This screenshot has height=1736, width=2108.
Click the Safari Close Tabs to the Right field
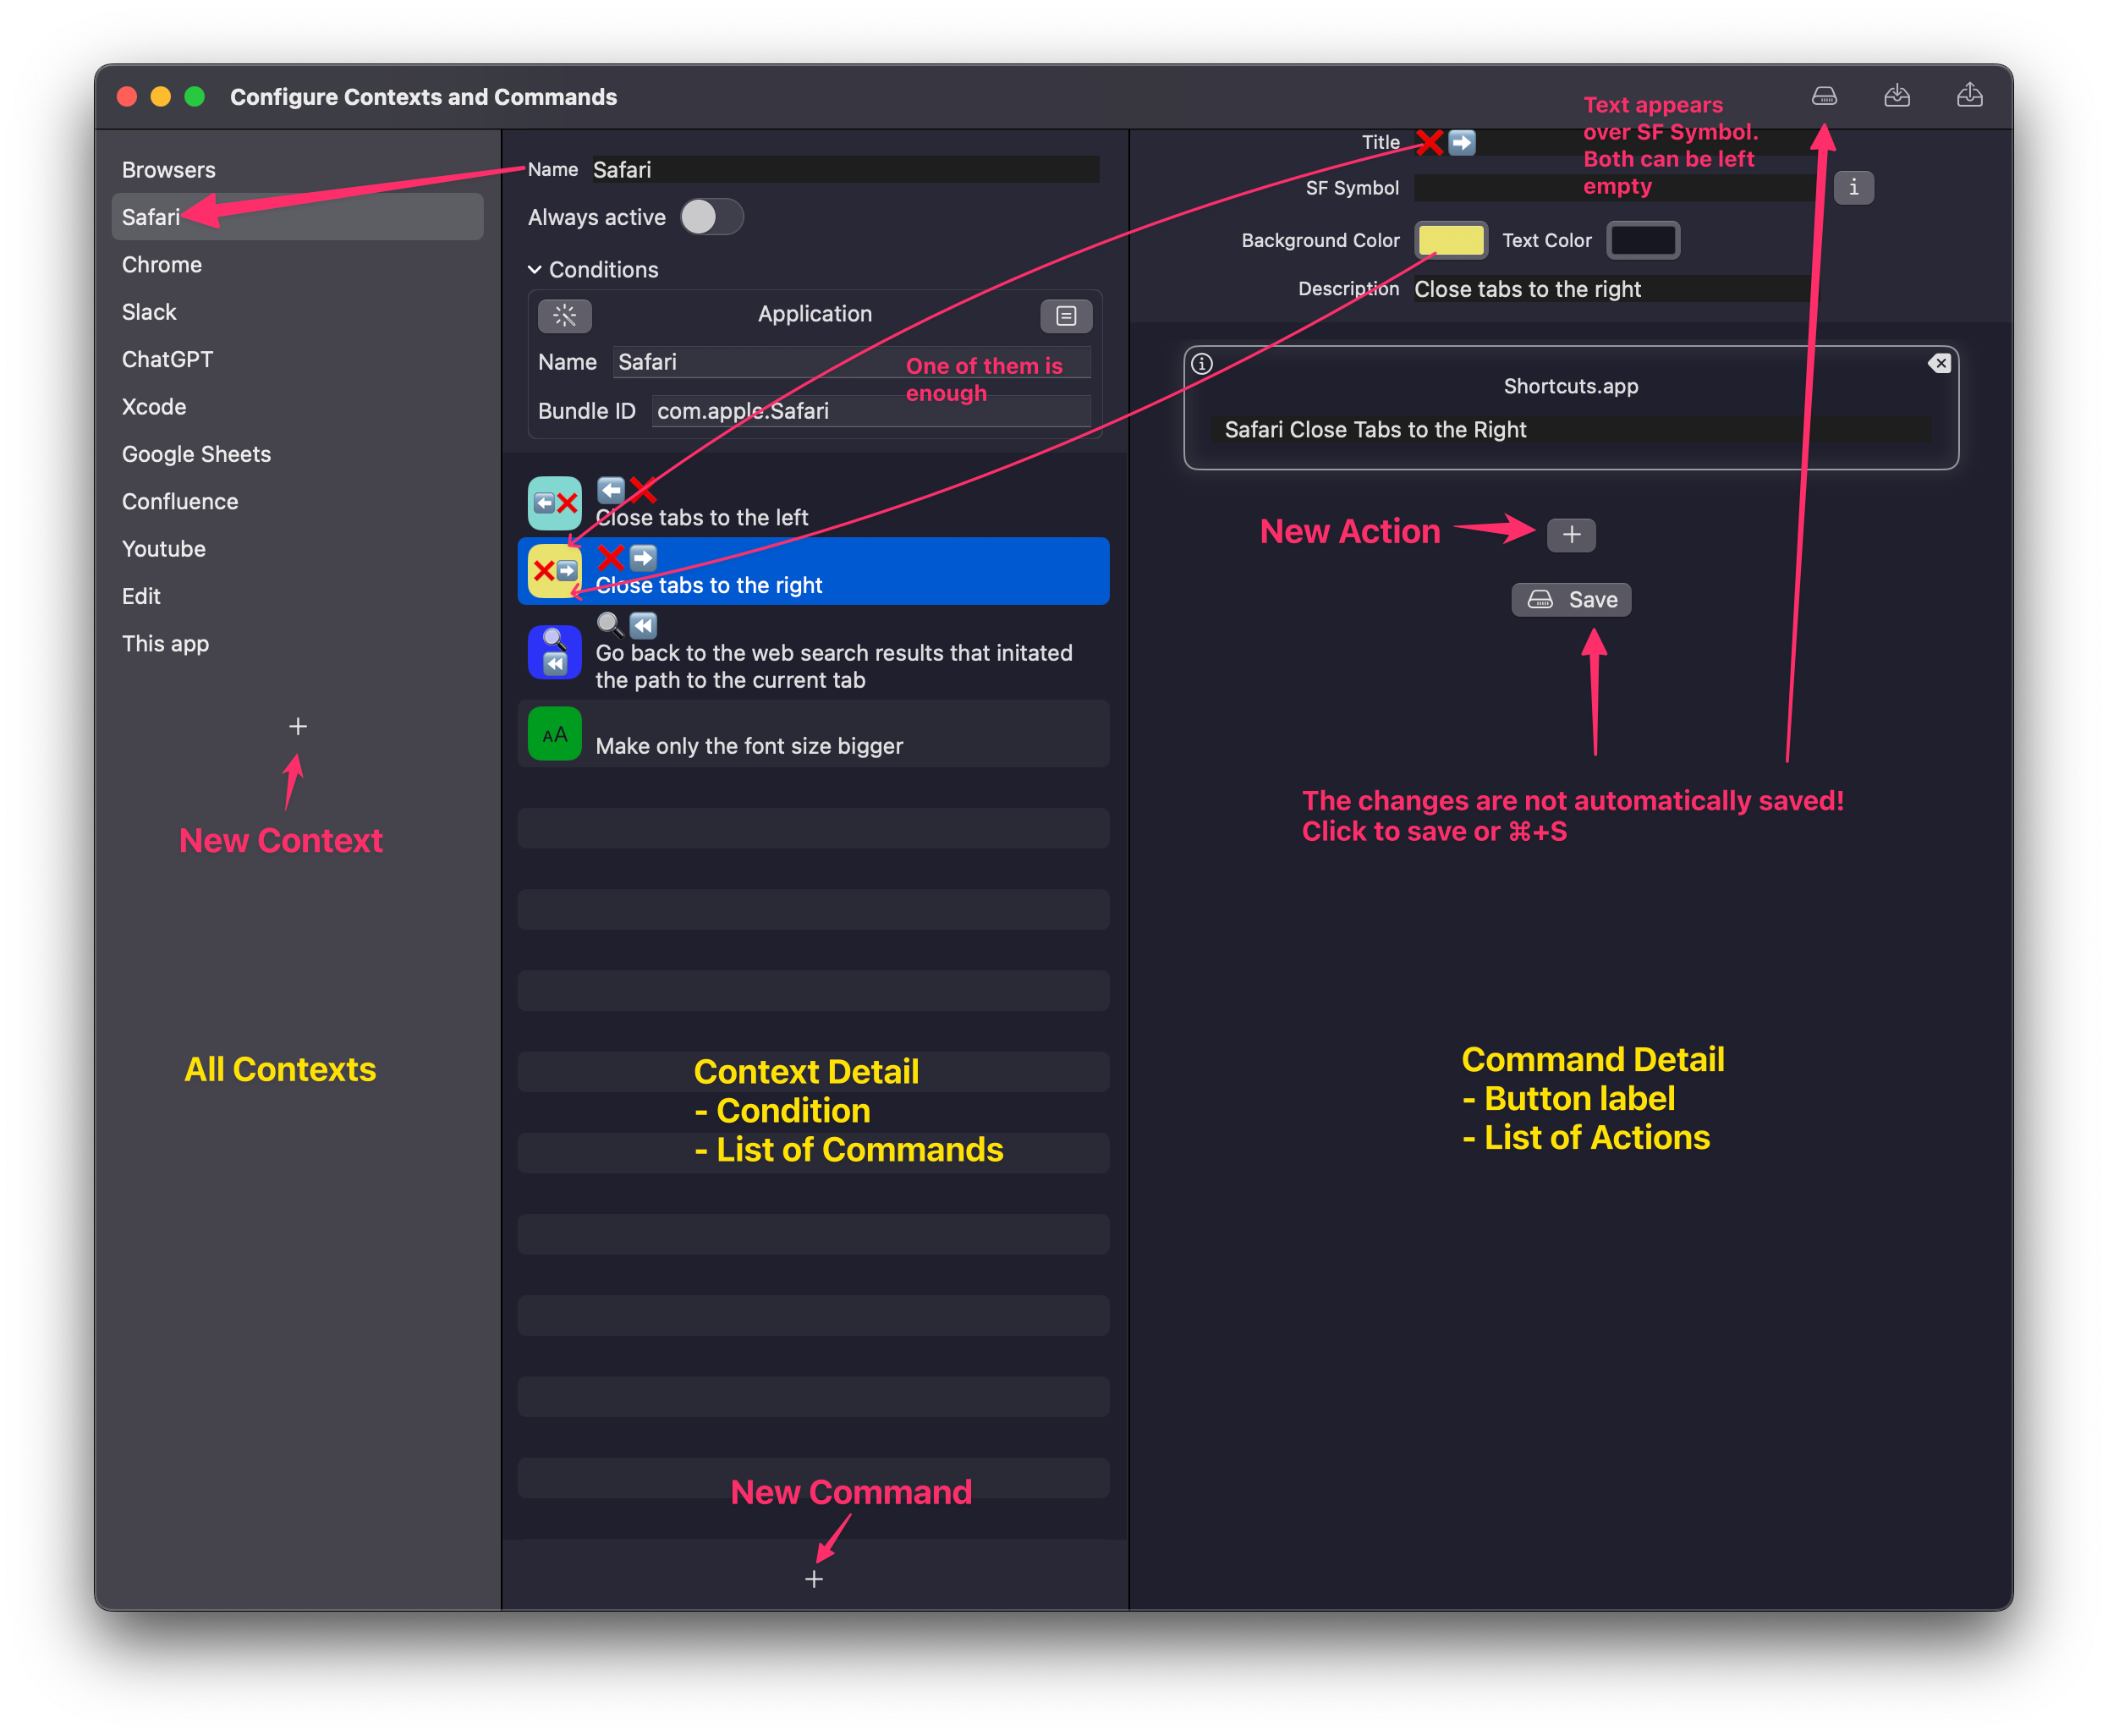pyautogui.click(x=1571, y=430)
